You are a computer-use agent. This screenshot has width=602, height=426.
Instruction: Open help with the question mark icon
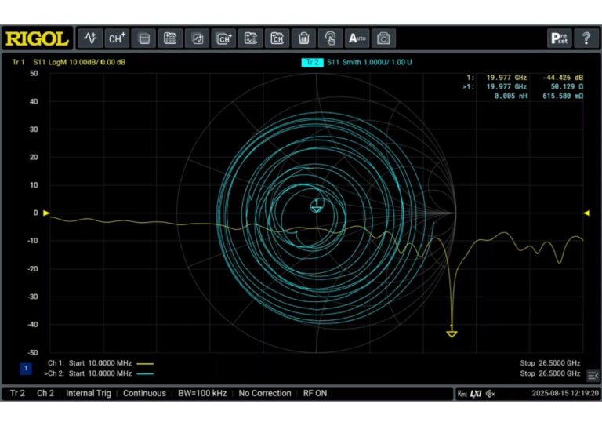pyautogui.click(x=586, y=38)
